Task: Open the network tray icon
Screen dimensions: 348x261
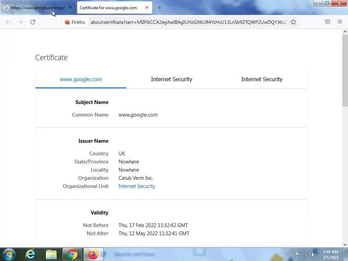Action: click(306, 254)
